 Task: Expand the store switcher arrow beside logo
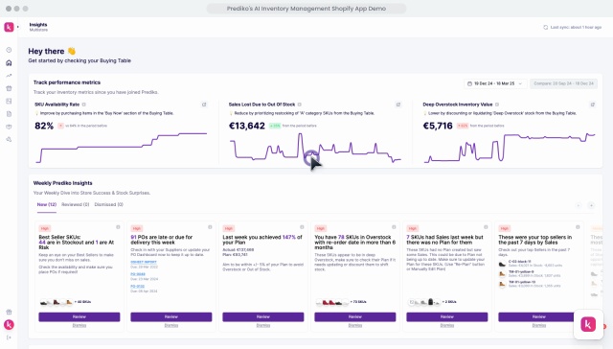click(x=17, y=27)
